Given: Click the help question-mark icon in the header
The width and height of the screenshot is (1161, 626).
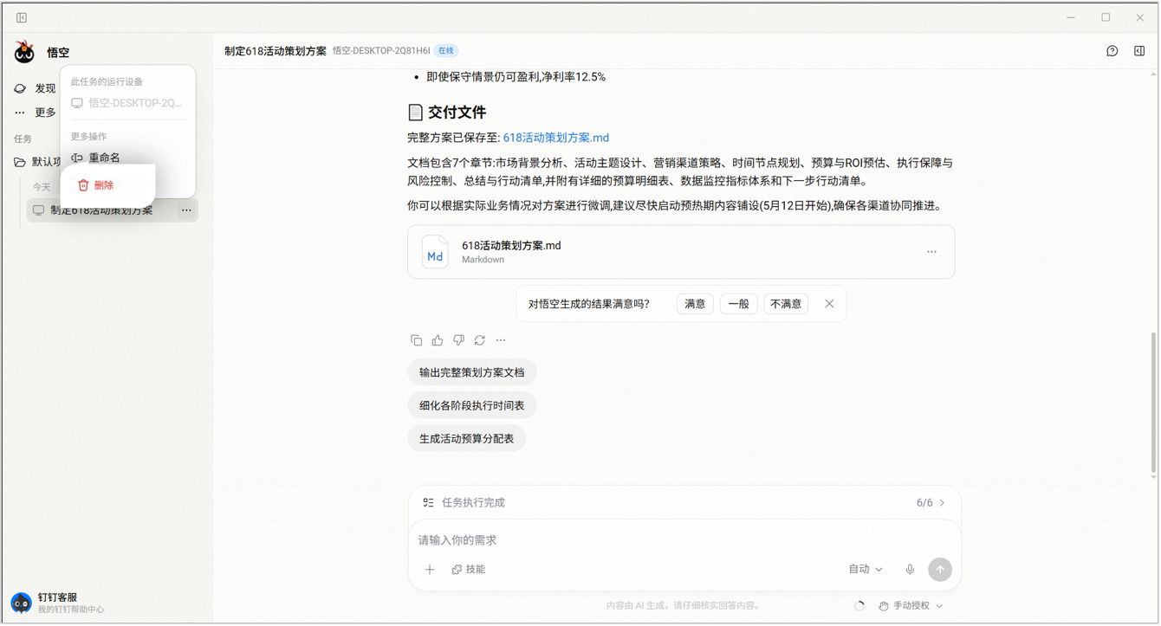Looking at the screenshot, I should [1112, 51].
